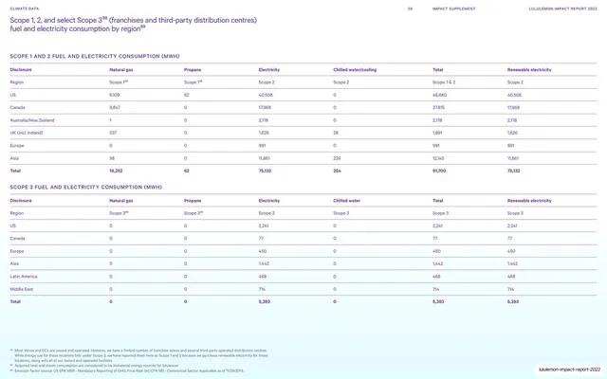This screenshot has height=379, width=607.
Task: Click Middle East Renewable electricity value 714
Action: pyautogui.click(x=510, y=289)
